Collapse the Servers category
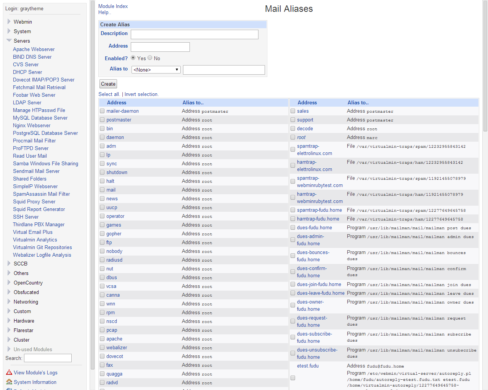 click(9, 41)
